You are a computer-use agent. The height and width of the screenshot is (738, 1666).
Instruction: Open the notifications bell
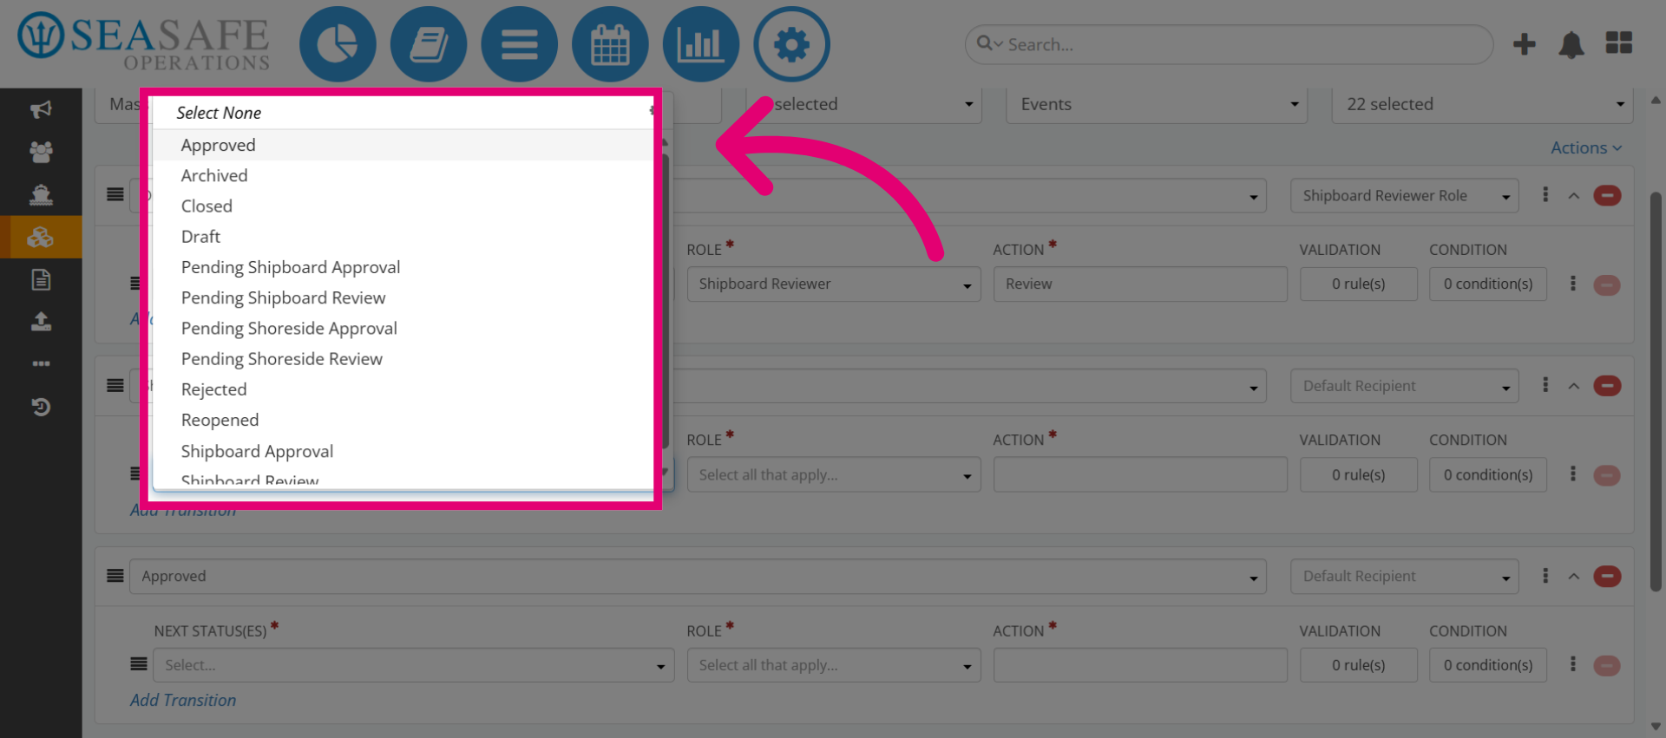pyautogui.click(x=1571, y=44)
